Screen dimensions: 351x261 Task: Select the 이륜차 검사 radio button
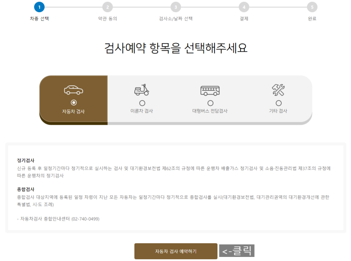[142, 103]
